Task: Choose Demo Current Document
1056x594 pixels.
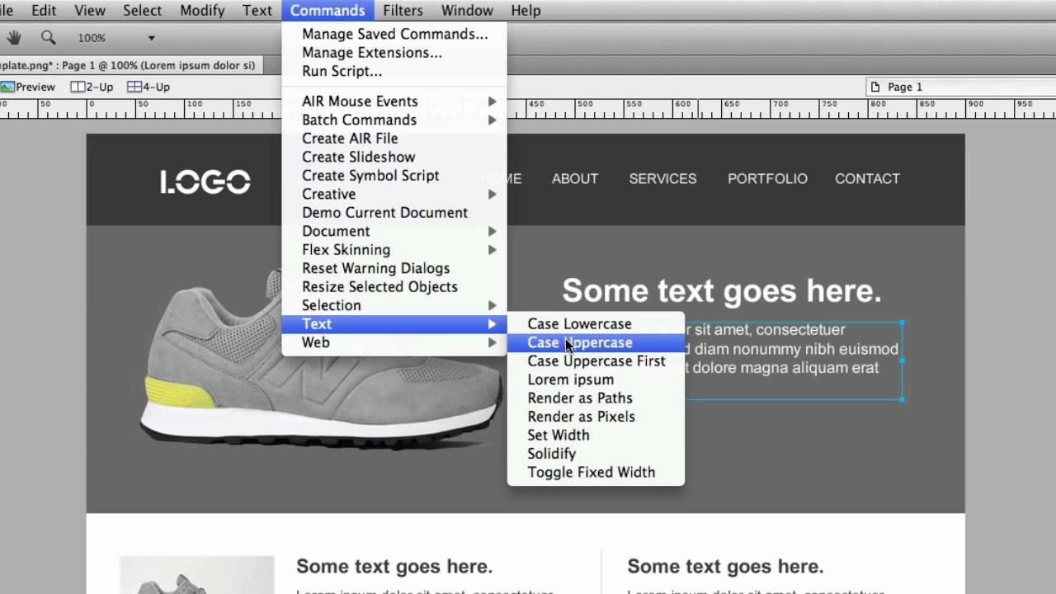Action: coord(394,213)
